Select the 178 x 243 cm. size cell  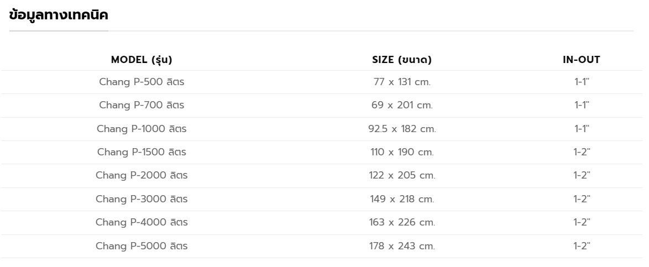point(402,246)
